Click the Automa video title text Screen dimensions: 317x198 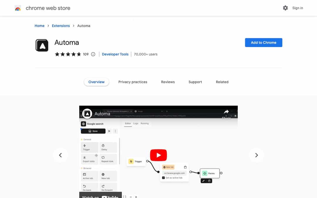[102, 114]
